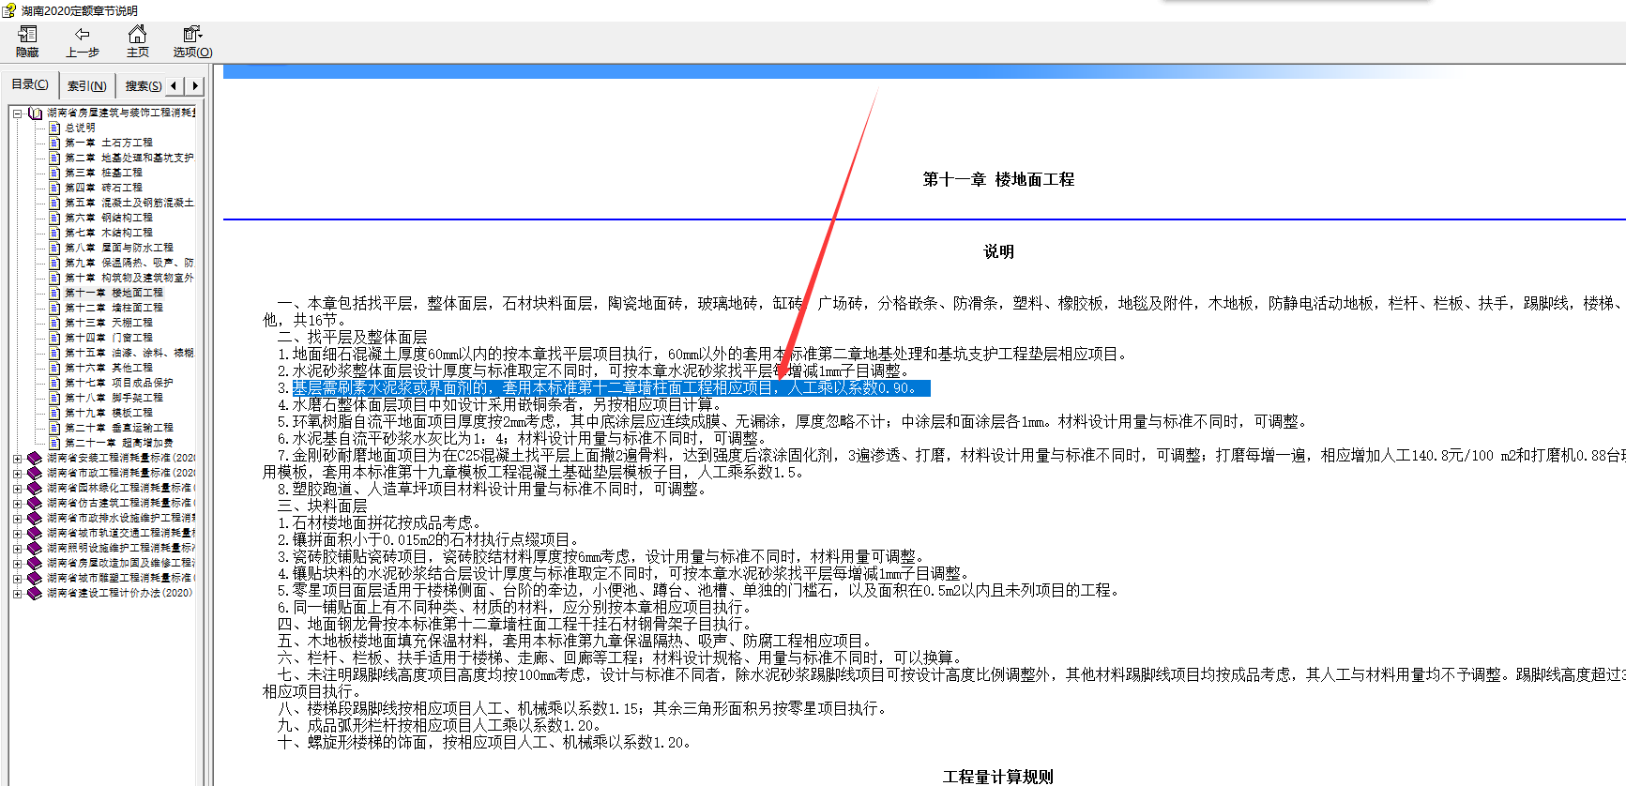1626x786 pixels.
Task: Select the 第四章 砖石工程 topic
Action: point(103,188)
